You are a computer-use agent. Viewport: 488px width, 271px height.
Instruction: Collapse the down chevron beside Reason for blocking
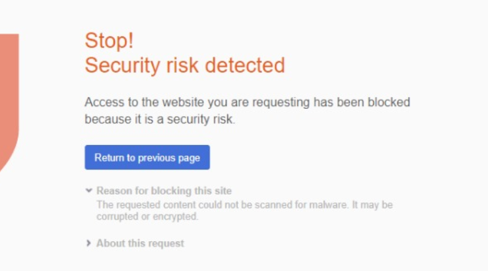(x=88, y=191)
